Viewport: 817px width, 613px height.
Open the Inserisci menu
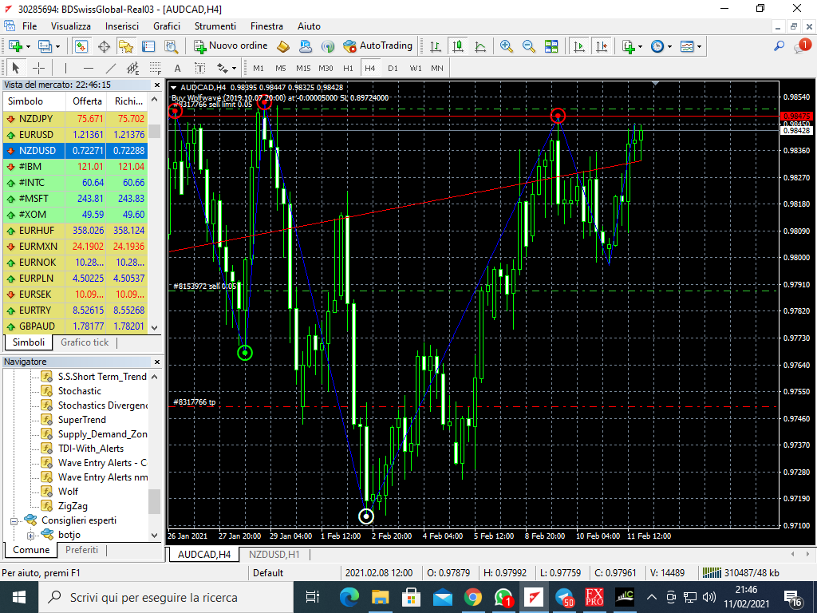122,26
